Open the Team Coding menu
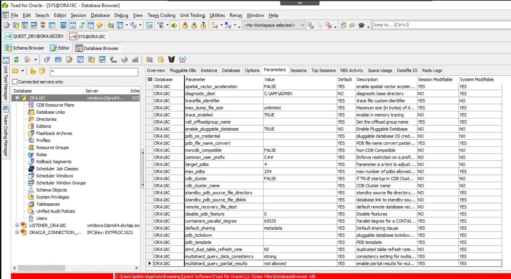Image resolution: width=511 pixels, height=279 pixels. [162, 15]
